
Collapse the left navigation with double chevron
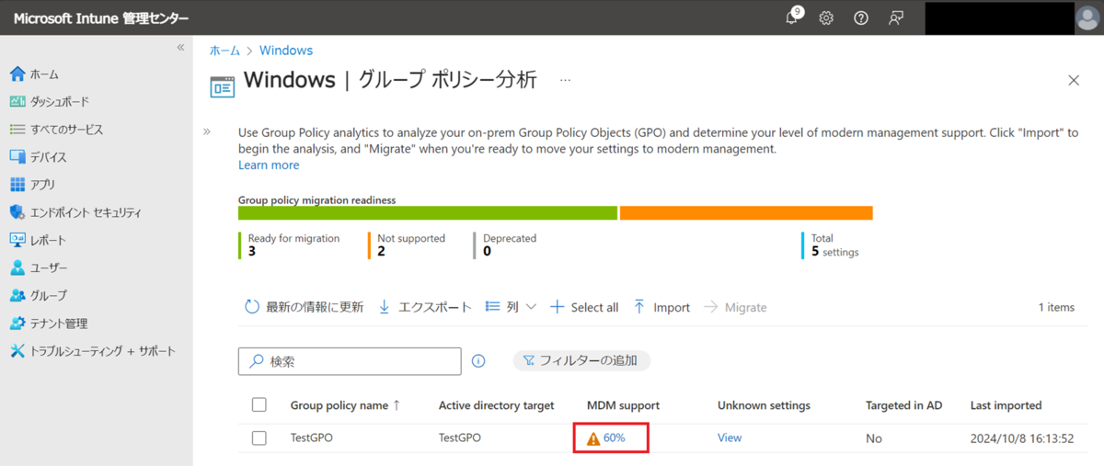[x=180, y=48]
